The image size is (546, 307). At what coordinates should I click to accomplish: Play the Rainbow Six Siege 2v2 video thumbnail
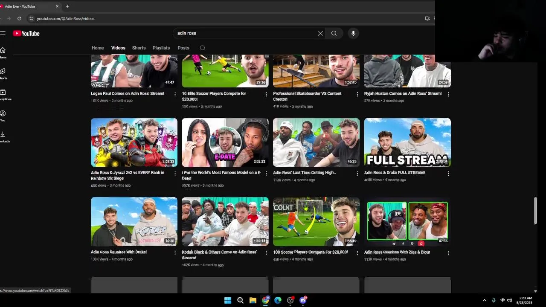click(134, 142)
